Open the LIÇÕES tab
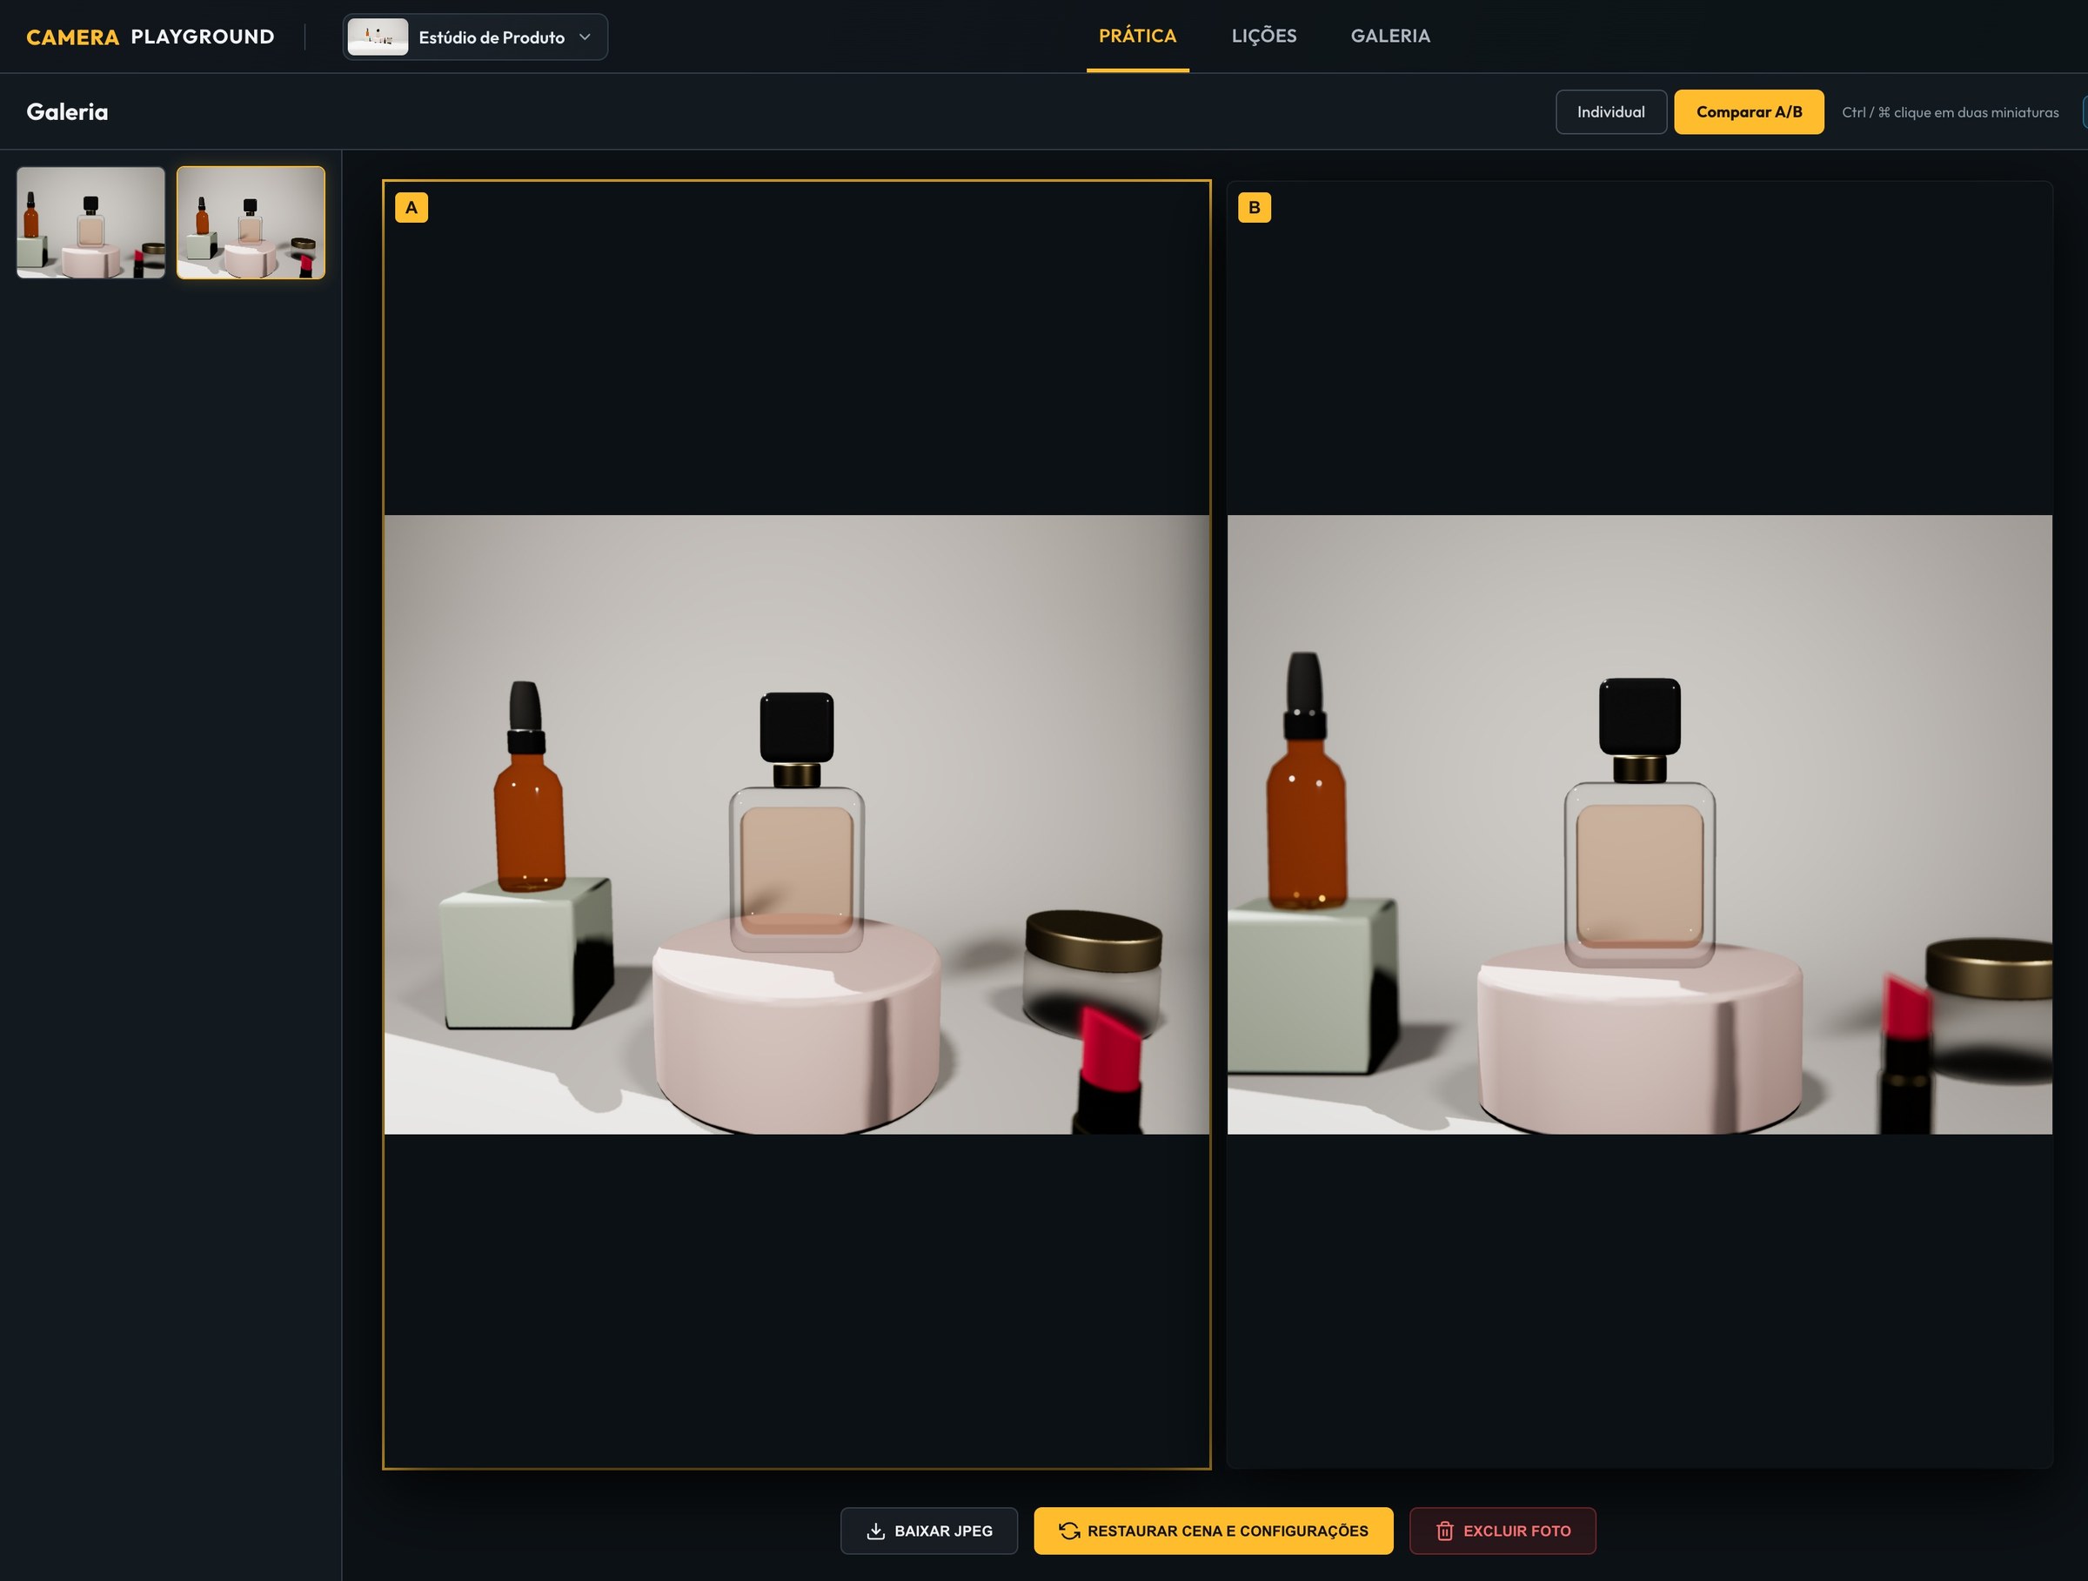 [1263, 36]
